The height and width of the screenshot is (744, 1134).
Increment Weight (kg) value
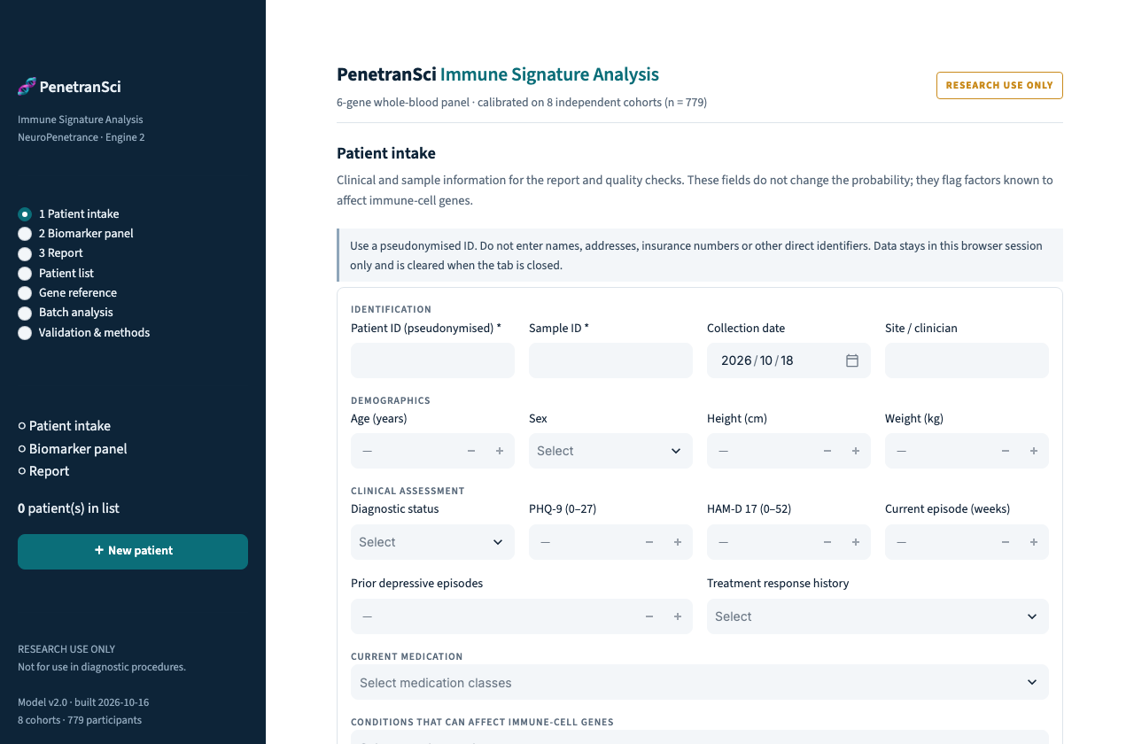1034,451
